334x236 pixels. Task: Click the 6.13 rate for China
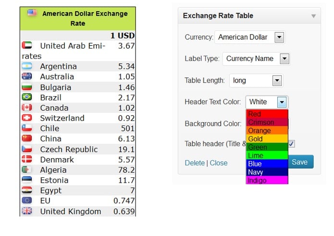click(x=126, y=138)
